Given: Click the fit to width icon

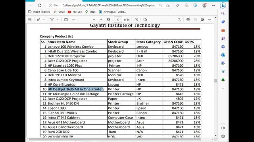Looking at the screenshot, I should [x=108, y=19].
